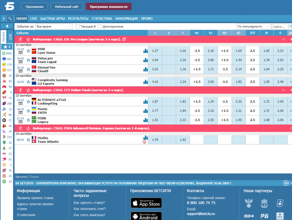Screen dimensions: 292x220
Task: Collapse the CCT Online Finals section chevron
Action: 283,90
